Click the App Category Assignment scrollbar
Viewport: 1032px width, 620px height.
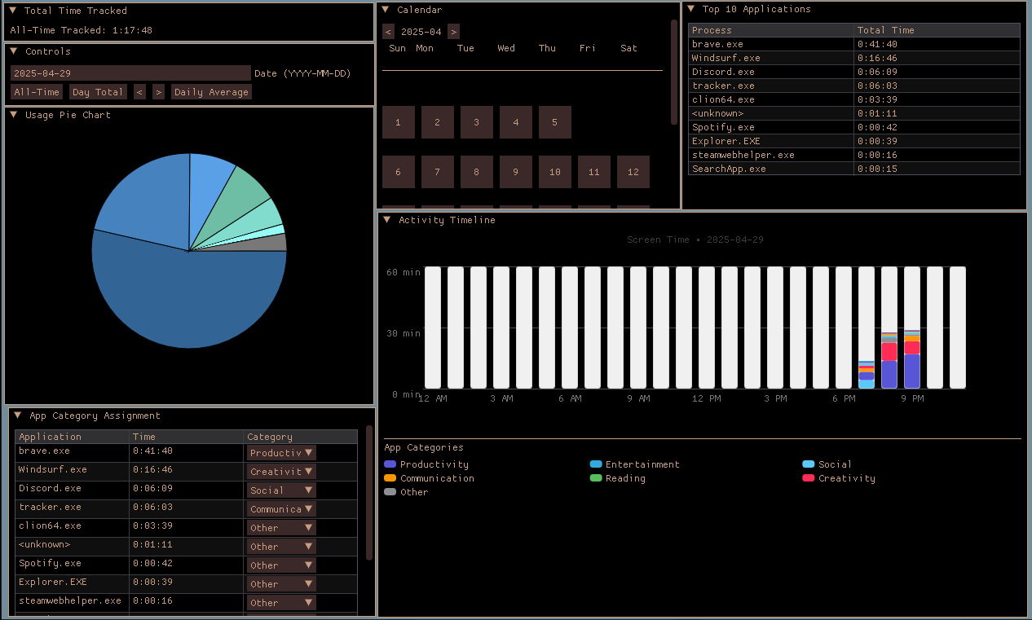tap(369, 493)
